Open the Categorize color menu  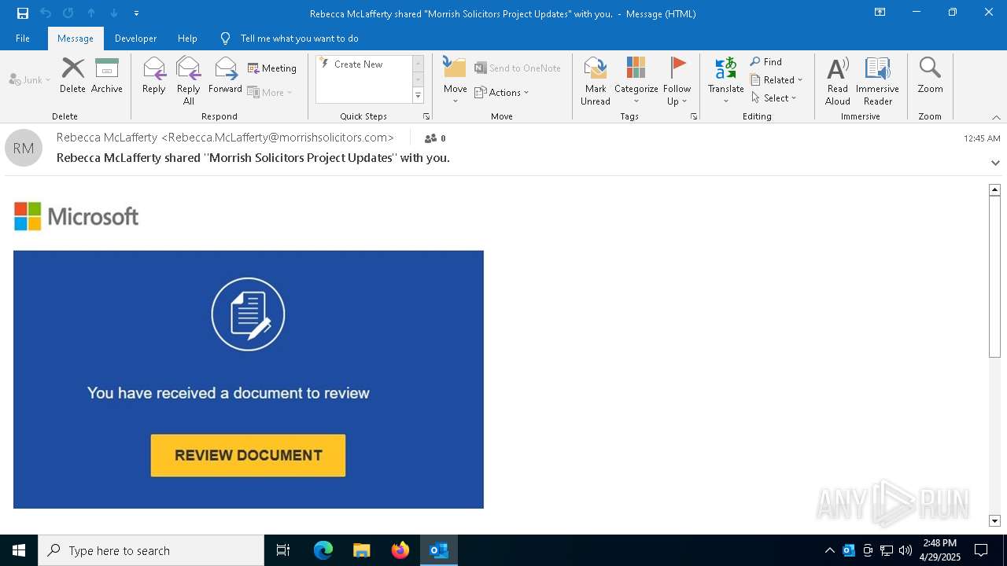(x=636, y=81)
